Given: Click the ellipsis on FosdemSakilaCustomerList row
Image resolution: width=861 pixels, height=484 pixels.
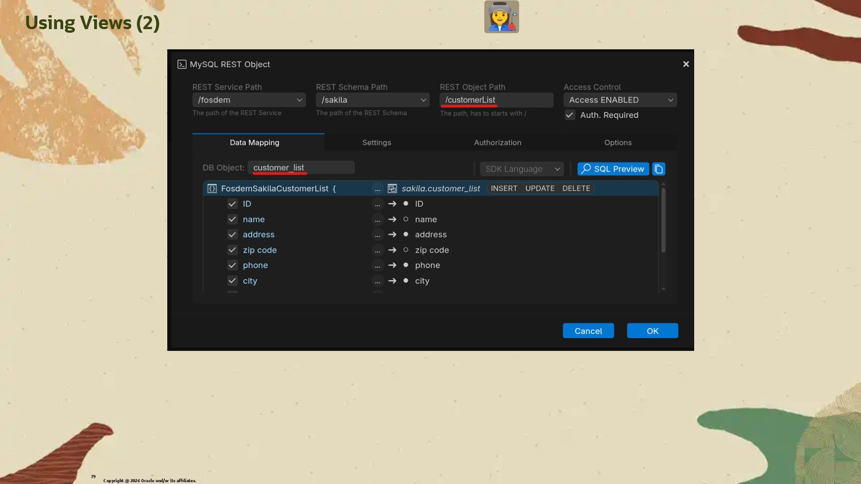Looking at the screenshot, I should [378, 189].
